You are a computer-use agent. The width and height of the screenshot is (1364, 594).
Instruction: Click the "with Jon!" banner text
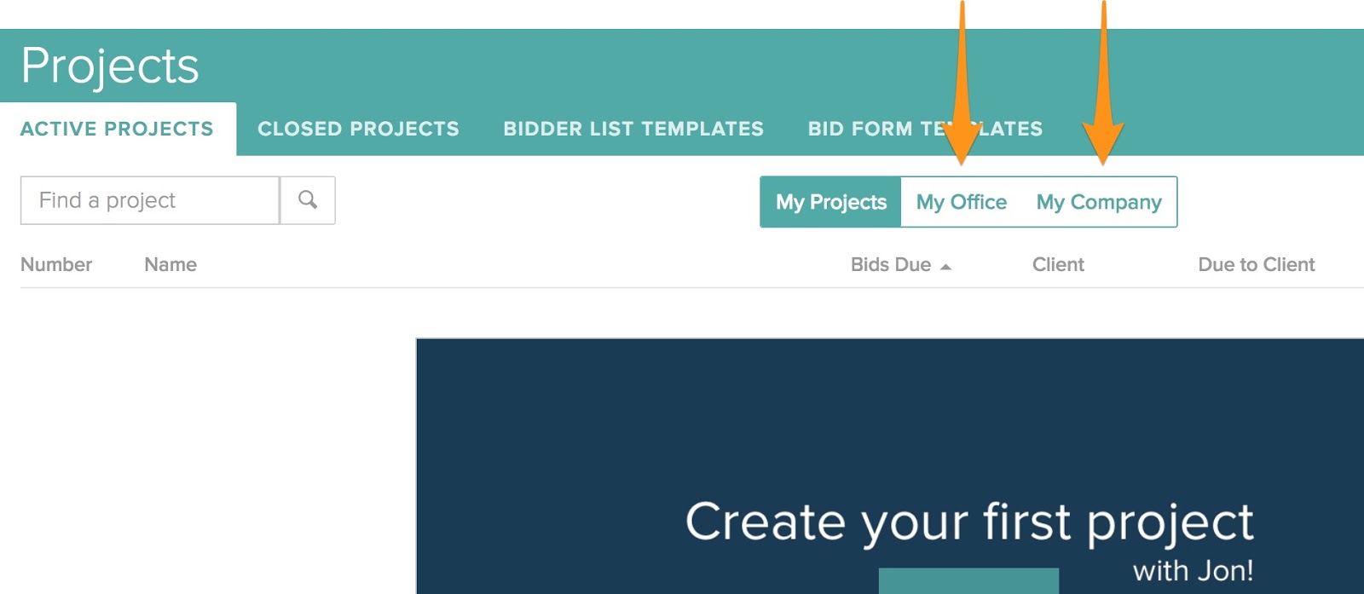(x=1193, y=570)
